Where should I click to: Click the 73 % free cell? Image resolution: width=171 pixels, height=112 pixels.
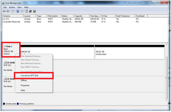click(x=103, y=19)
